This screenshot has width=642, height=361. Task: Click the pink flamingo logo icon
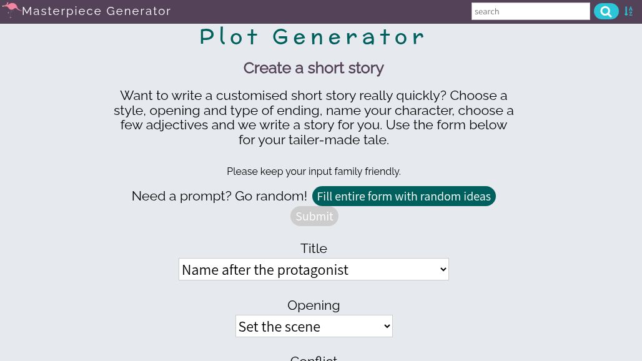11,9
